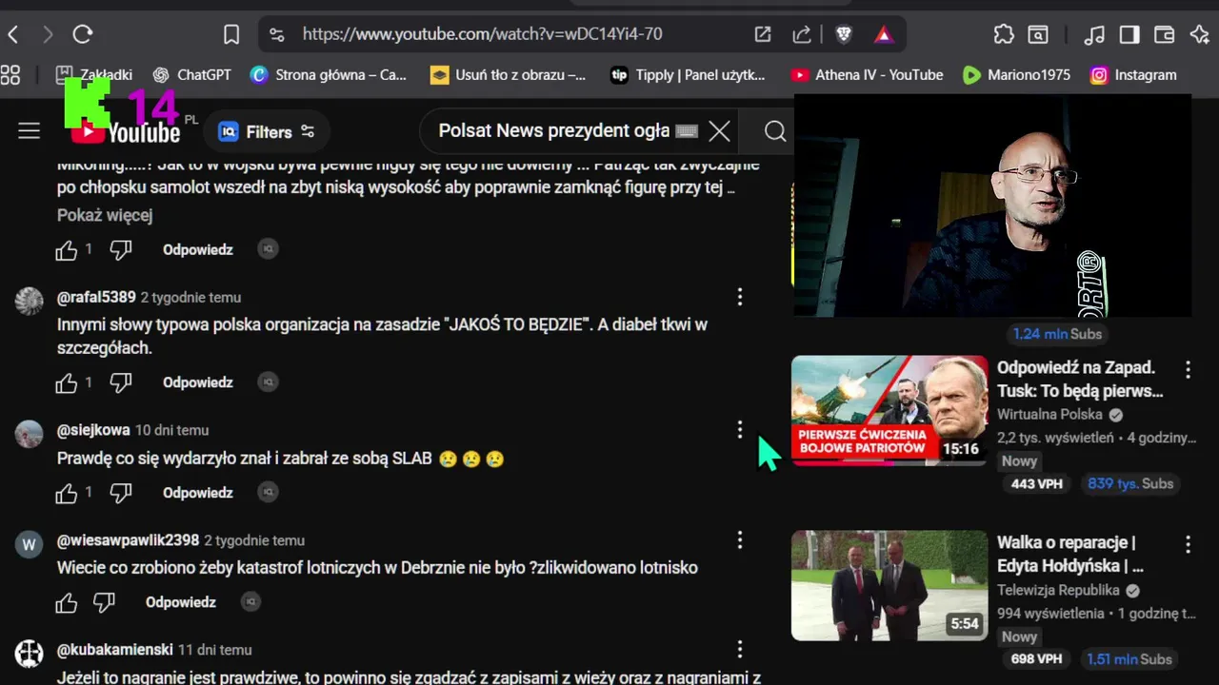Screen dimensions: 1219x685
Task: Click the YouTube logo
Action: [126, 131]
